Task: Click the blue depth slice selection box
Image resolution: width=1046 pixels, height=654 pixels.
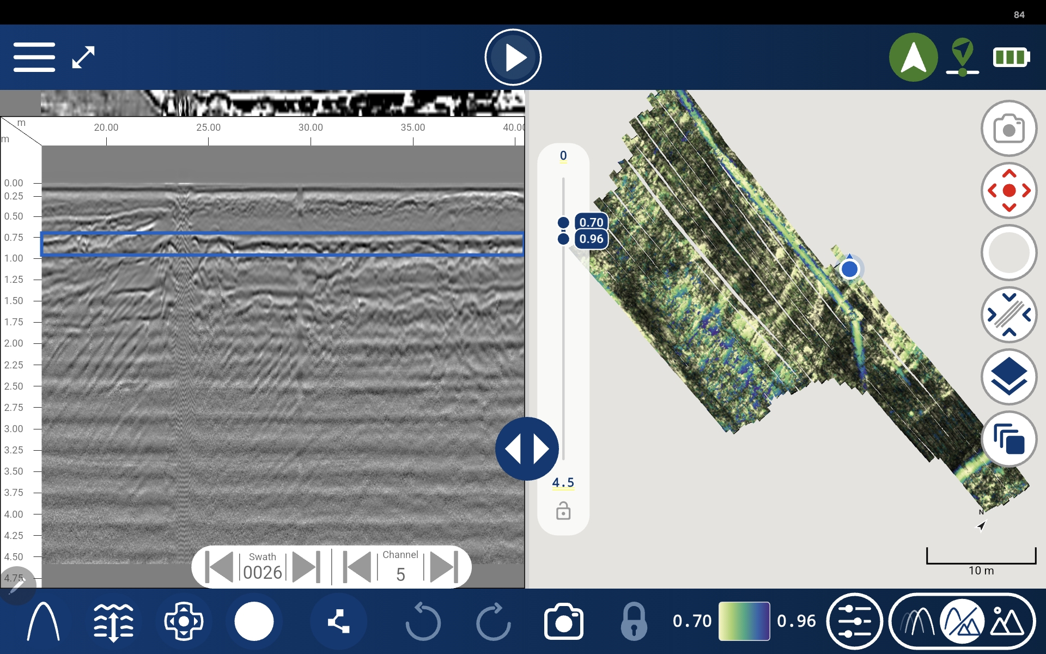Action: pos(282,244)
